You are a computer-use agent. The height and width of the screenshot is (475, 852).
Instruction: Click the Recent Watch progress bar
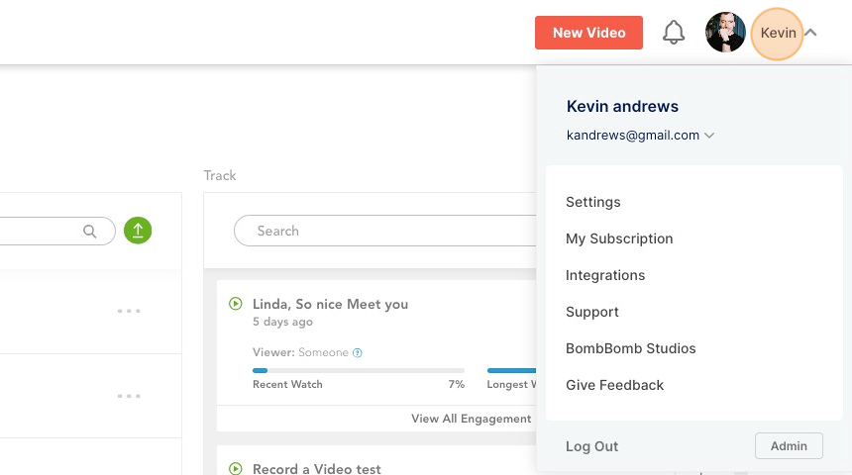pyautogui.click(x=359, y=371)
